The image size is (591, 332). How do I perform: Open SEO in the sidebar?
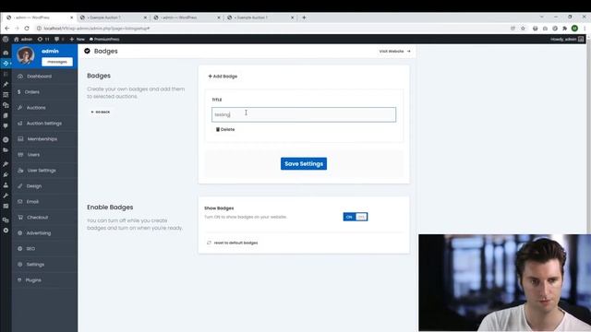coord(44,249)
